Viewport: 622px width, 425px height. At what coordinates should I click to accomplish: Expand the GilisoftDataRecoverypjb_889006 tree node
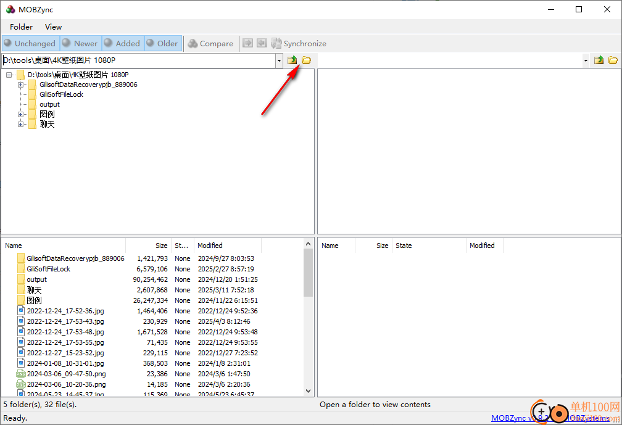tap(20, 85)
